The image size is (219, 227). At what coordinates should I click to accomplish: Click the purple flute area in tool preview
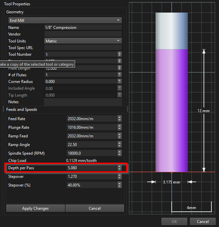[x=171, y=110]
